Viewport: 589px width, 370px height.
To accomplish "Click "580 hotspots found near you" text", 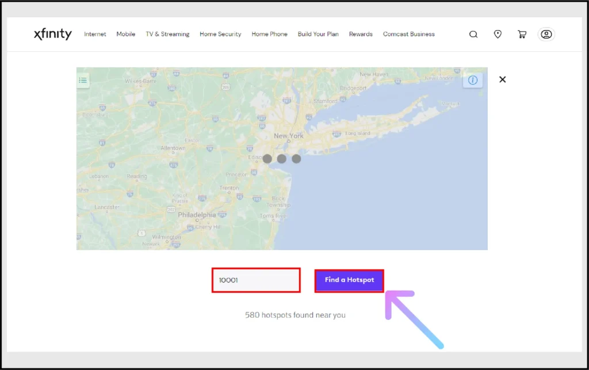I will (x=295, y=315).
